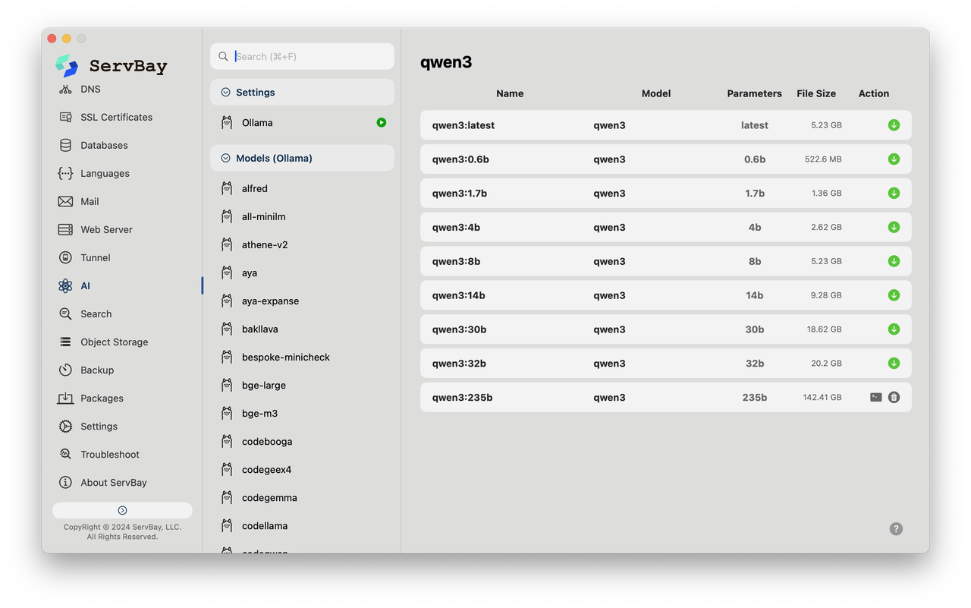
Task: Click the Parameters column header
Action: click(x=754, y=93)
